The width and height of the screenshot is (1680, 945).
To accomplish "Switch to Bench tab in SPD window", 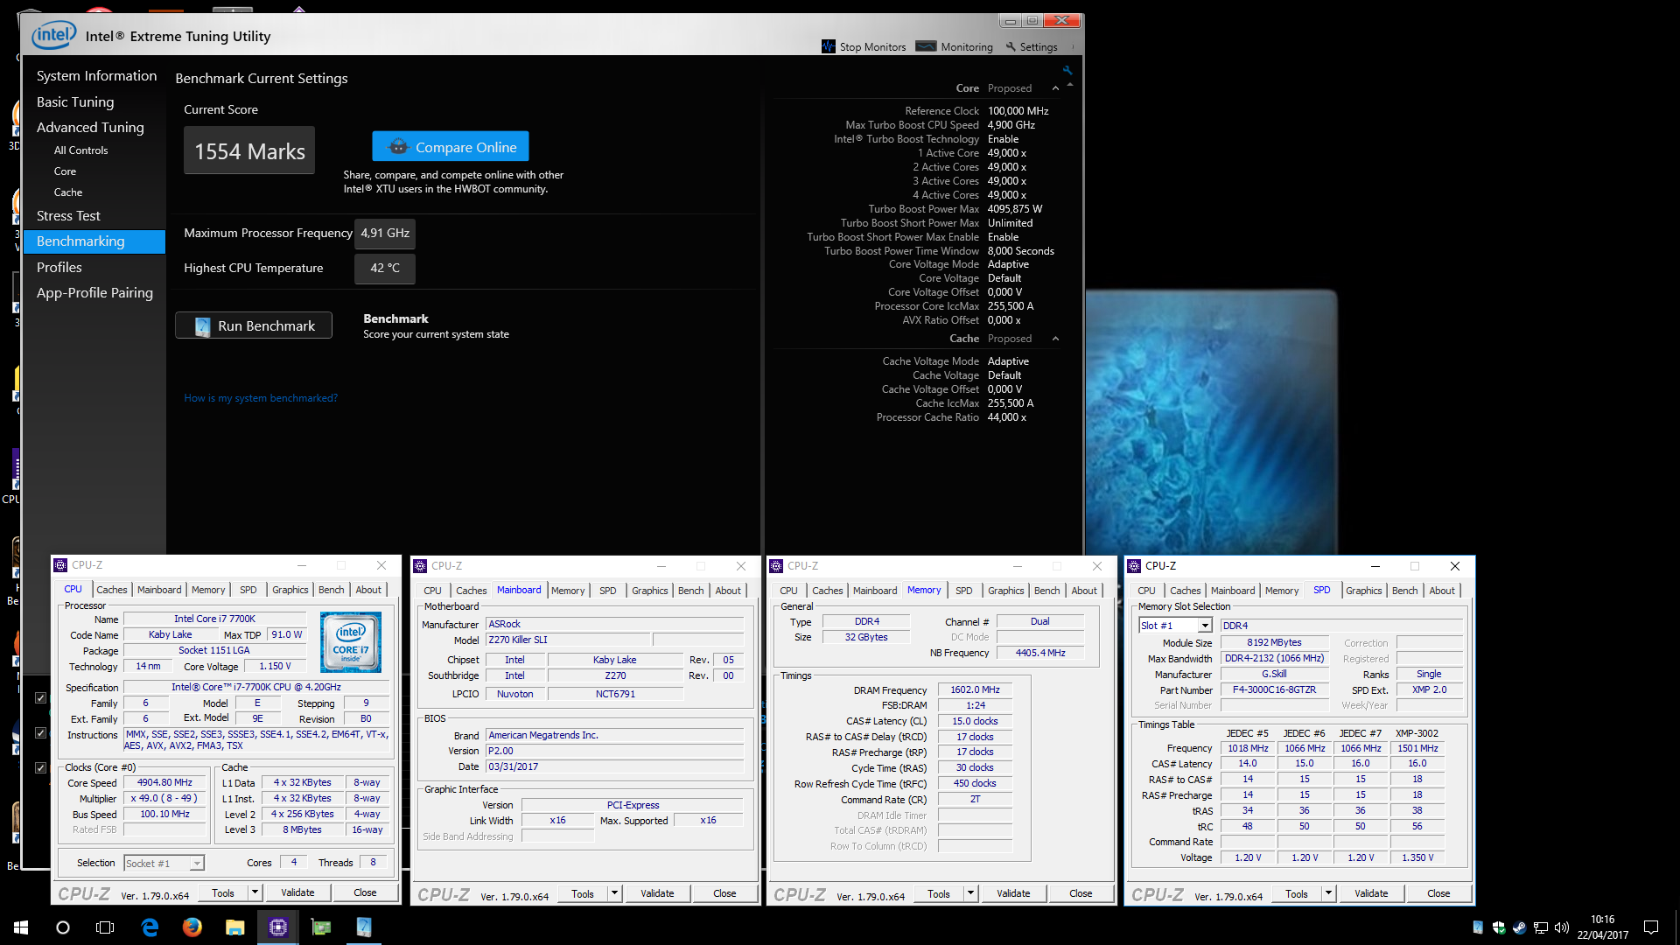I will point(1404,591).
